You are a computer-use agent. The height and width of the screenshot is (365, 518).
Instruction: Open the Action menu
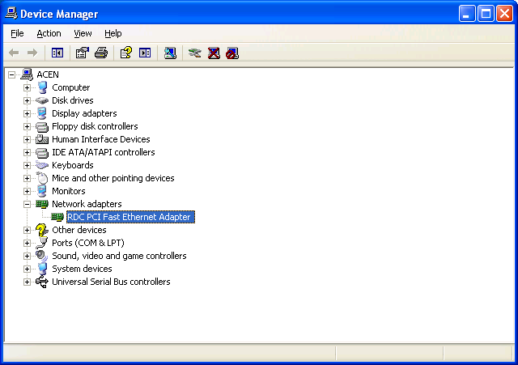point(49,33)
